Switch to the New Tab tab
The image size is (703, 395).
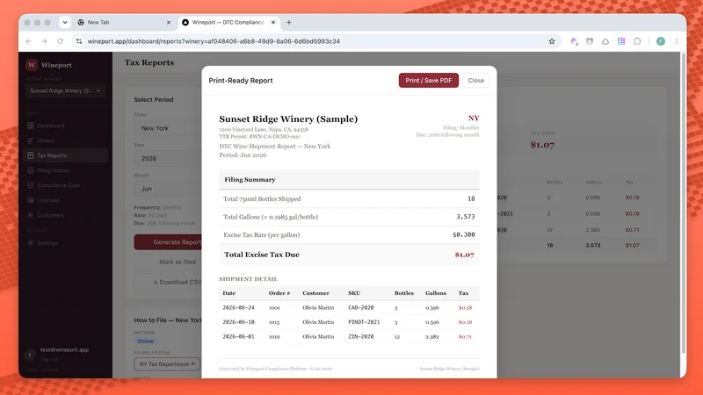click(x=123, y=23)
